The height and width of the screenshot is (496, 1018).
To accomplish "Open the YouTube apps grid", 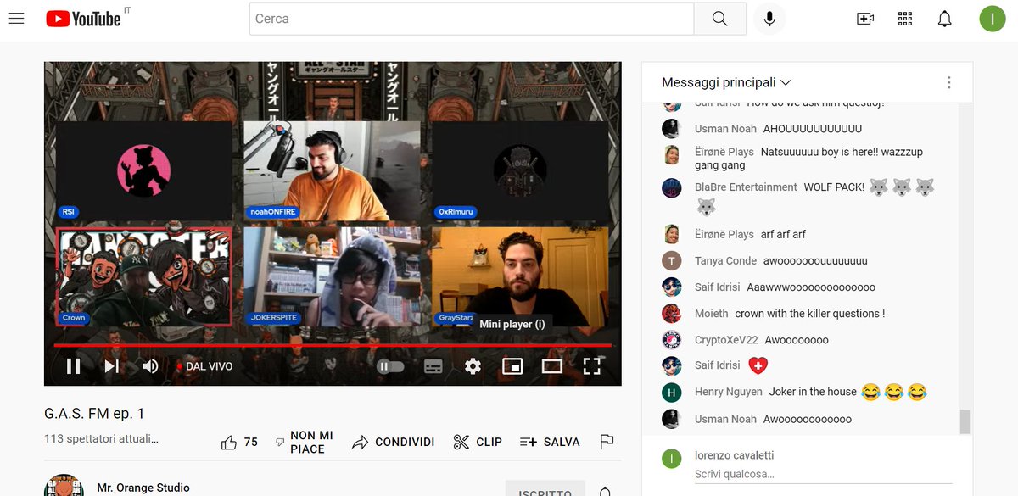I will [x=905, y=19].
